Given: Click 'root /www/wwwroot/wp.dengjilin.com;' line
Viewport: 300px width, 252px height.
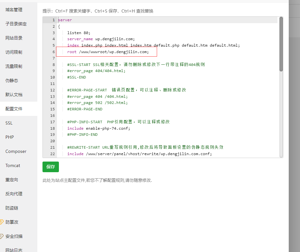Looking at the screenshot, I should [108, 52].
